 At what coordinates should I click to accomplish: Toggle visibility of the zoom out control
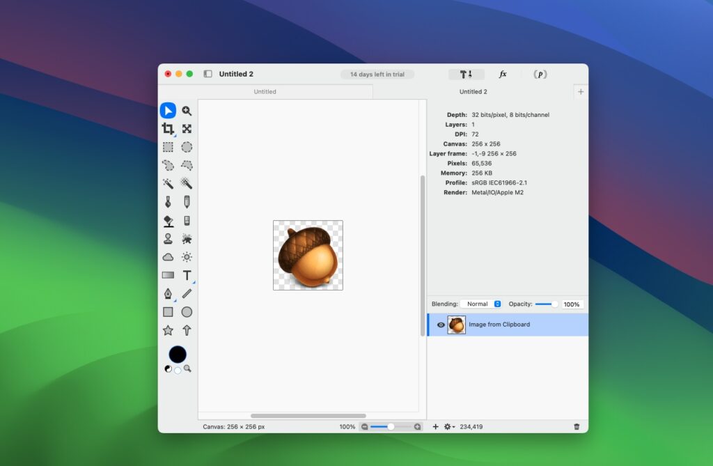pyautogui.click(x=365, y=426)
